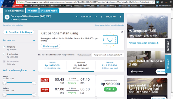
Task: Open the Other Bookmarks folder
Action: tap(164, 6)
